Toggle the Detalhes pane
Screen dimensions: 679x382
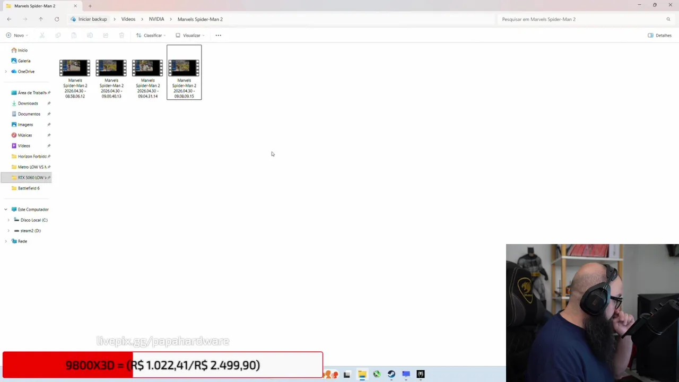[660, 36]
